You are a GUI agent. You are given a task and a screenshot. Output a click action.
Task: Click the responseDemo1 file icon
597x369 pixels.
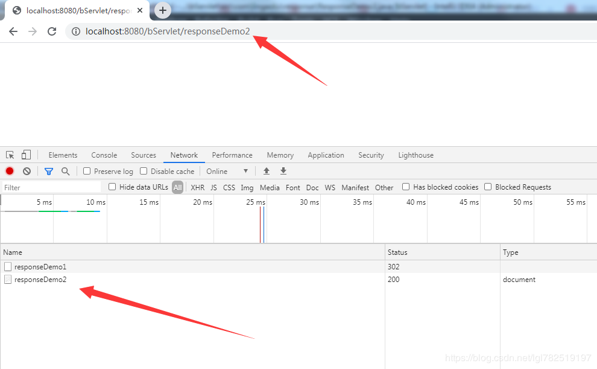[8, 266]
